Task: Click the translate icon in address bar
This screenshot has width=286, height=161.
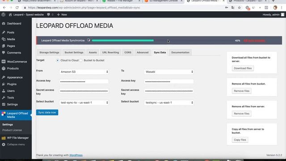Action: pos(233,8)
